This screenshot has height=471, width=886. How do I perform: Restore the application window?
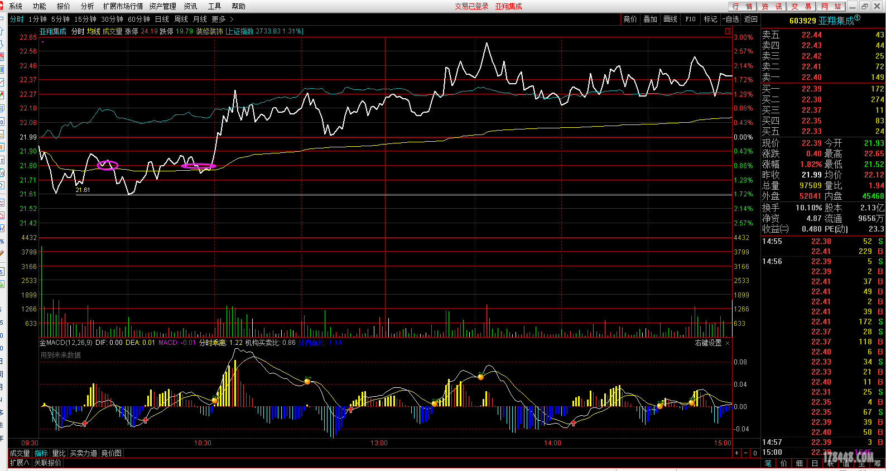click(865, 6)
